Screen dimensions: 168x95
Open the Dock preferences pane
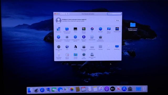(x=75, y=29)
